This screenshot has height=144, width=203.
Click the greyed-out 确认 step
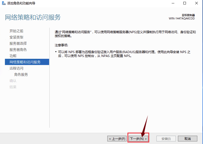(13, 81)
